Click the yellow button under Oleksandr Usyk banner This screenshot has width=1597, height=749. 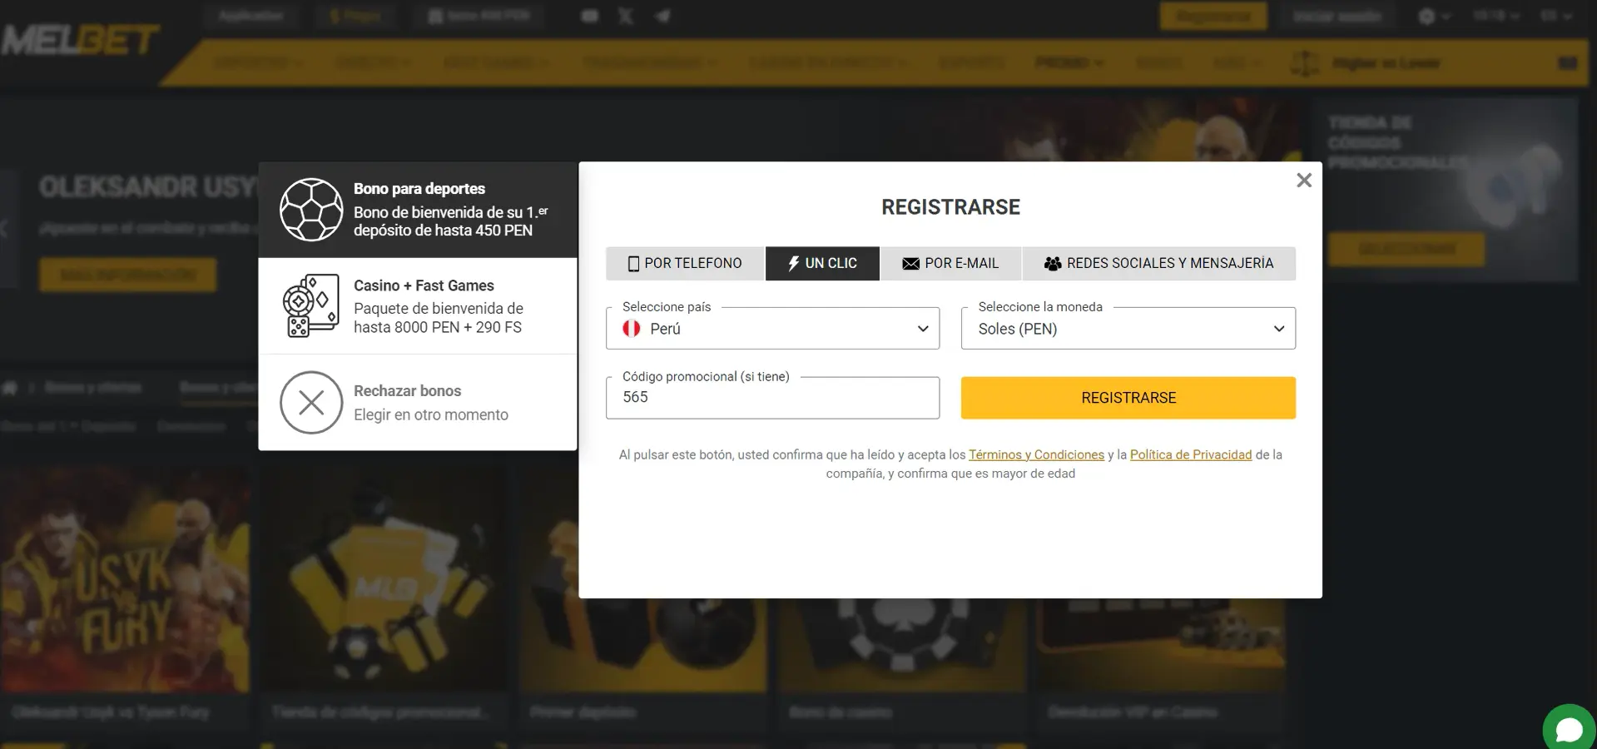(x=128, y=275)
